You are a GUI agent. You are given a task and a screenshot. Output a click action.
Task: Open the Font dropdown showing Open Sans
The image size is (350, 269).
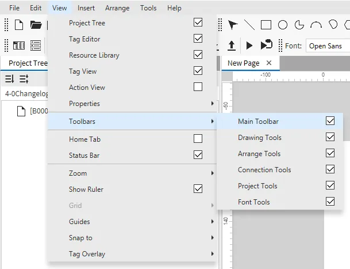[325, 46]
